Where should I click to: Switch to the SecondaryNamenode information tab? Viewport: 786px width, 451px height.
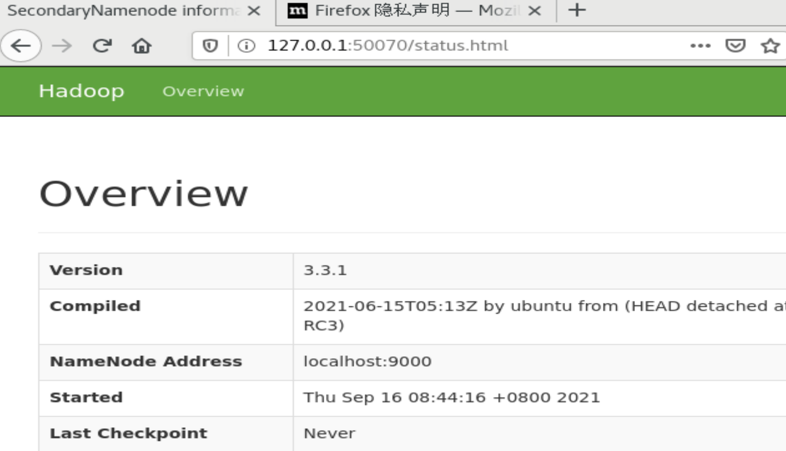(123, 11)
